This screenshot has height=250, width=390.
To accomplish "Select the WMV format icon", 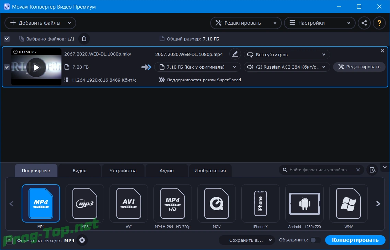I will click(x=348, y=203).
